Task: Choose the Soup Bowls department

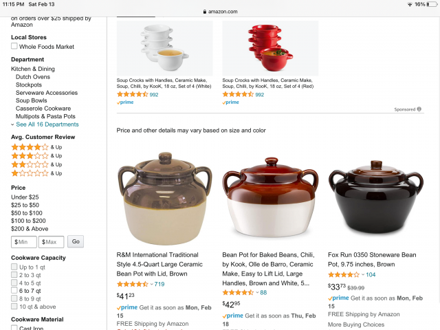Action: (x=32, y=100)
